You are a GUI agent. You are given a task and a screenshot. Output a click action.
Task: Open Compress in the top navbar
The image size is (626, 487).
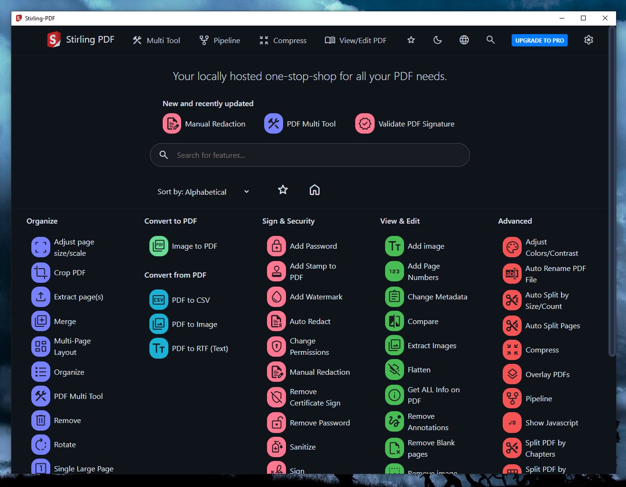point(283,40)
